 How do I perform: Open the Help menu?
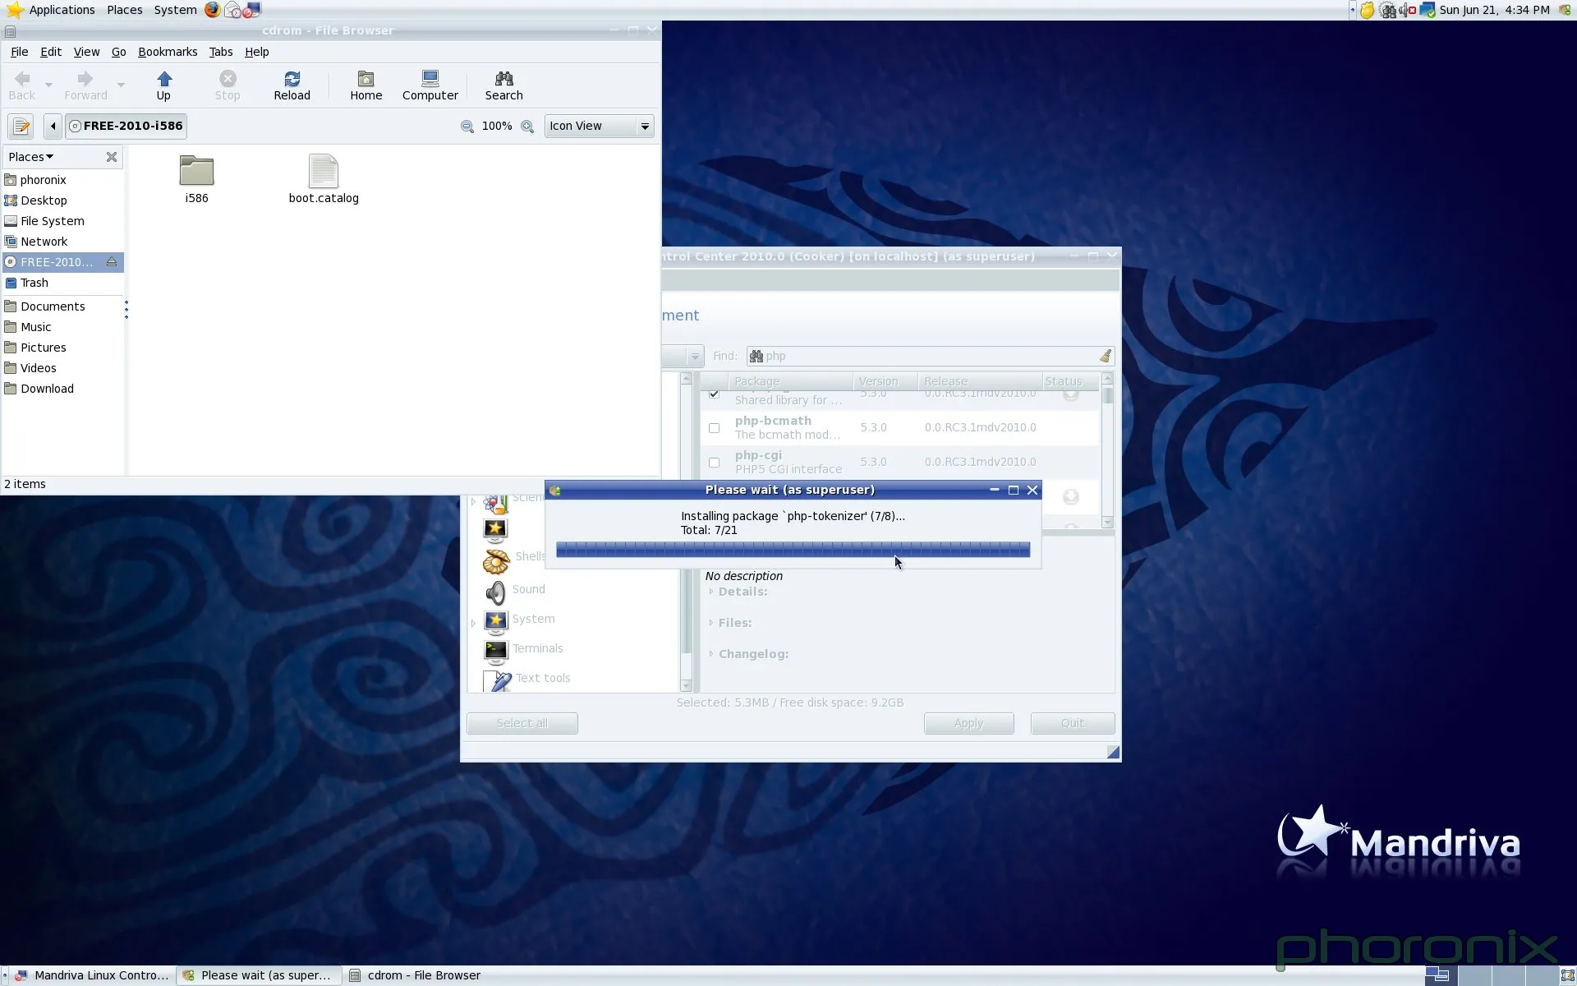click(256, 52)
